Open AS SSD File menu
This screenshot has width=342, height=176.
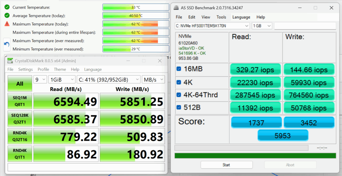pos(179,17)
